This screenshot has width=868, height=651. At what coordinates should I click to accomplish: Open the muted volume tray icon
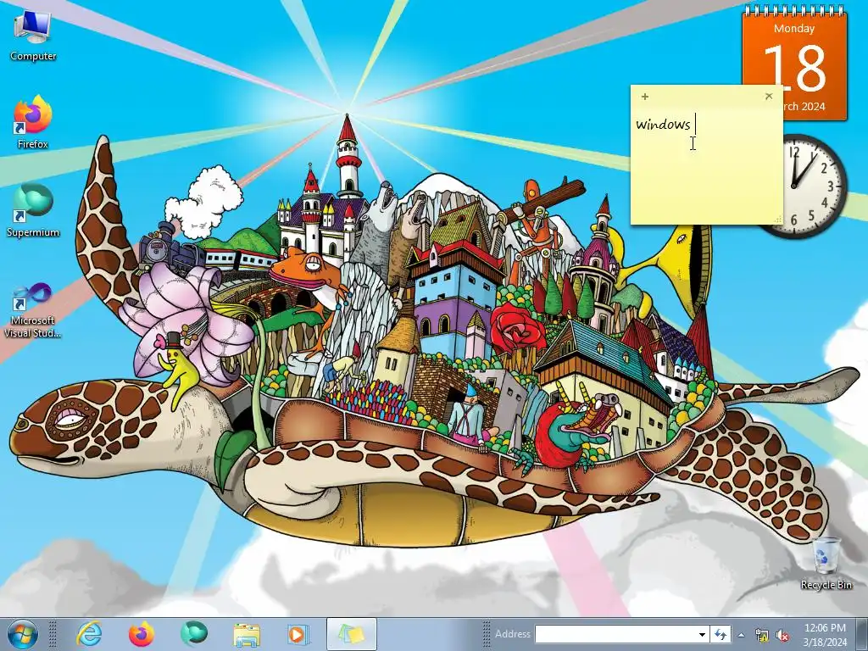(782, 635)
